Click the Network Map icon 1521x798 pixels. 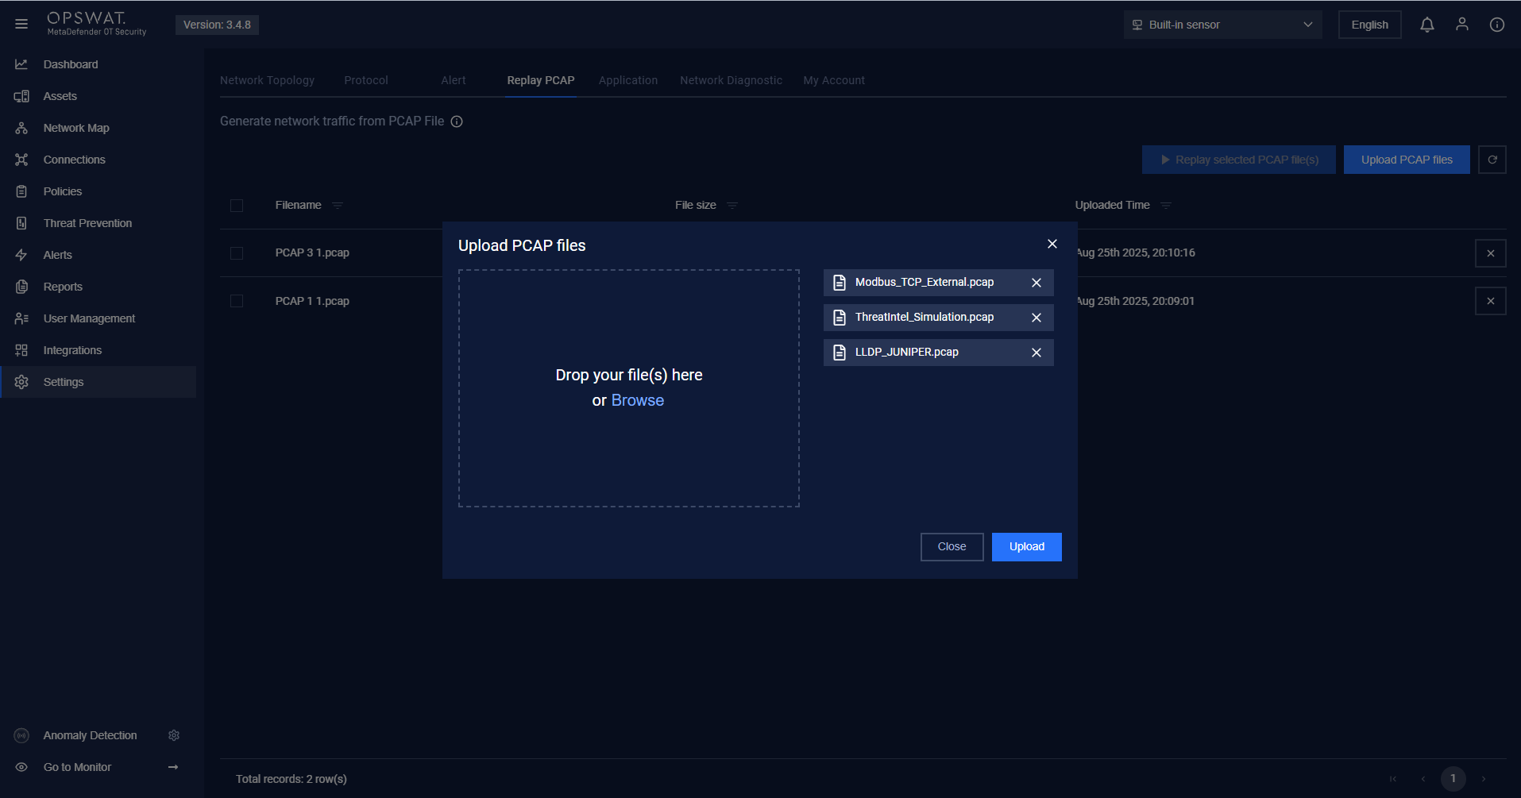(x=21, y=128)
